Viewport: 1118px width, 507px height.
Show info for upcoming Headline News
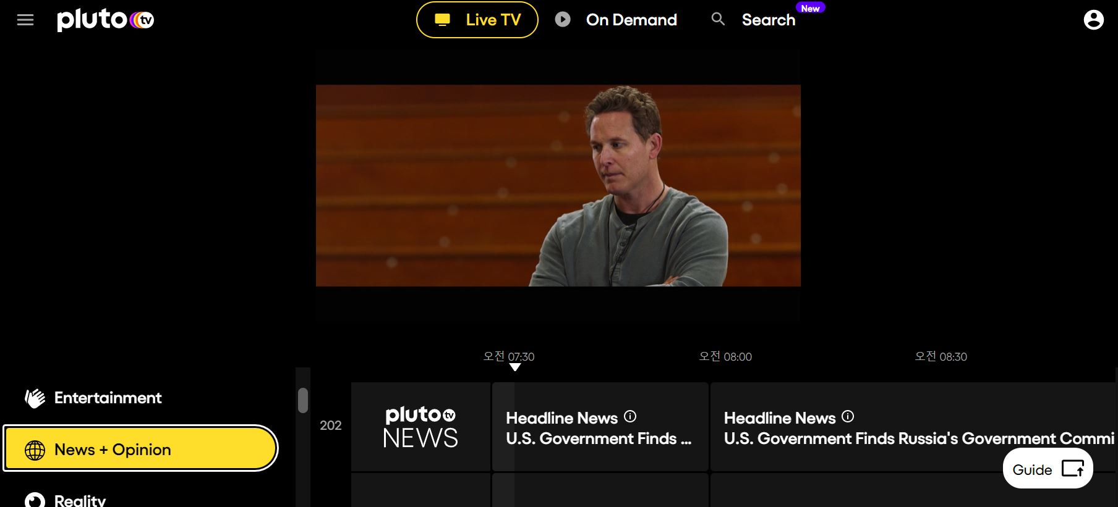click(x=848, y=417)
